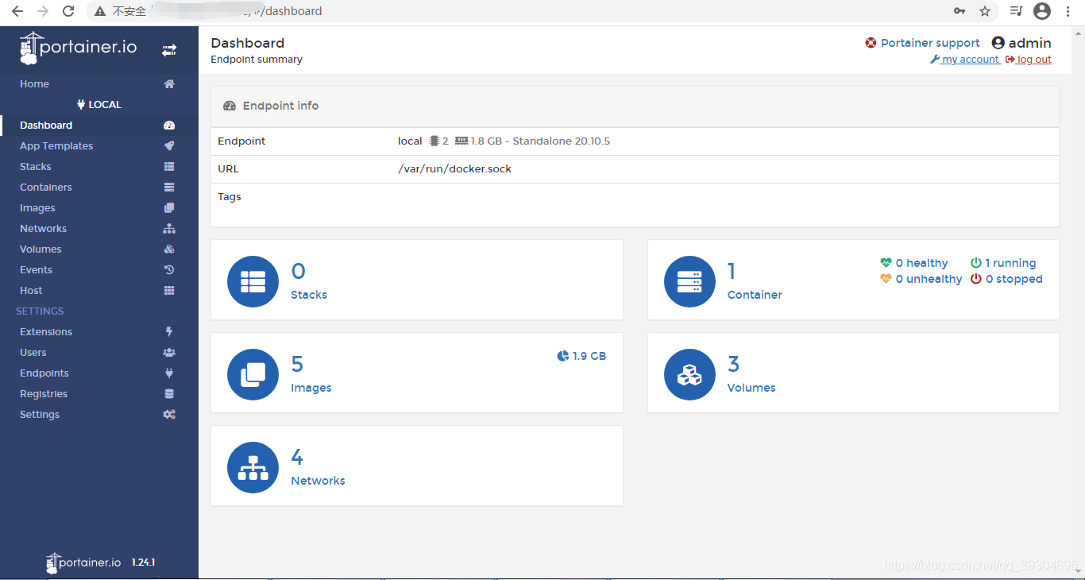Screen dimensions: 1085x580
Task: Click the Portainer support link
Action: coord(930,43)
